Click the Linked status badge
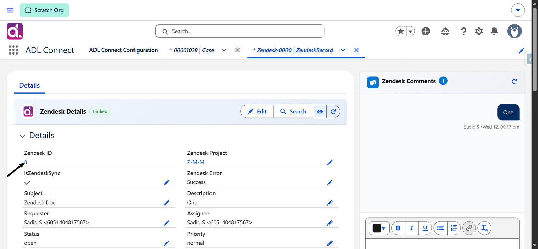 coord(100,111)
